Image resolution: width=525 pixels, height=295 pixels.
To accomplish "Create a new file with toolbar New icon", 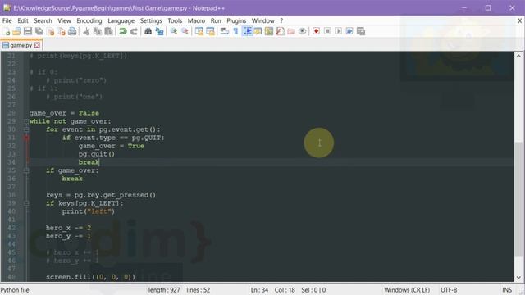I will [7, 31].
